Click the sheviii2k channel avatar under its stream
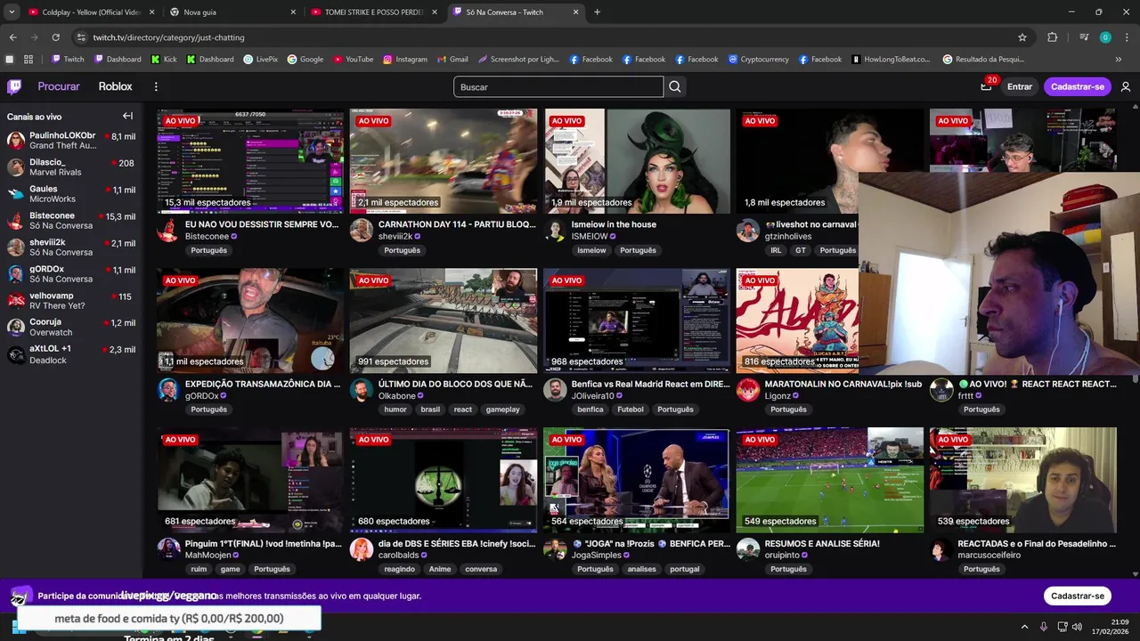Image resolution: width=1140 pixels, height=641 pixels. pyautogui.click(x=361, y=231)
